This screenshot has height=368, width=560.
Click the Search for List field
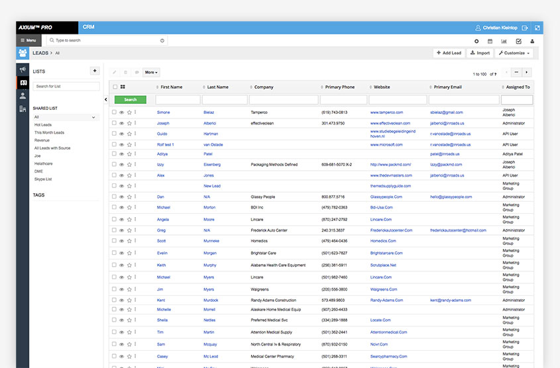click(66, 86)
